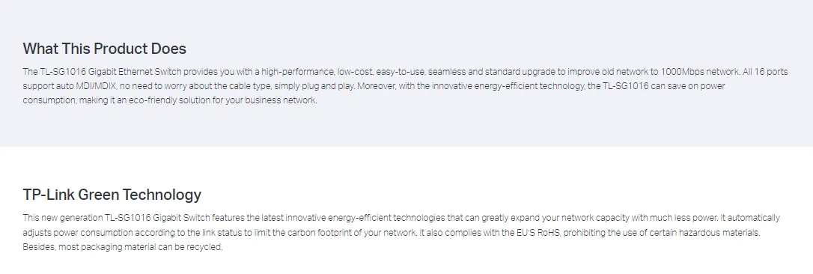
Task: Click the 'MDI/MDIX' term
Action: (x=95, y=86)
